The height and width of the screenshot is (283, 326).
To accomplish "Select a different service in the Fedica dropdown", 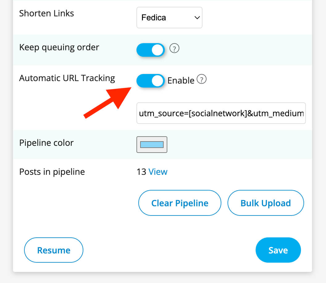I will 169,18.
